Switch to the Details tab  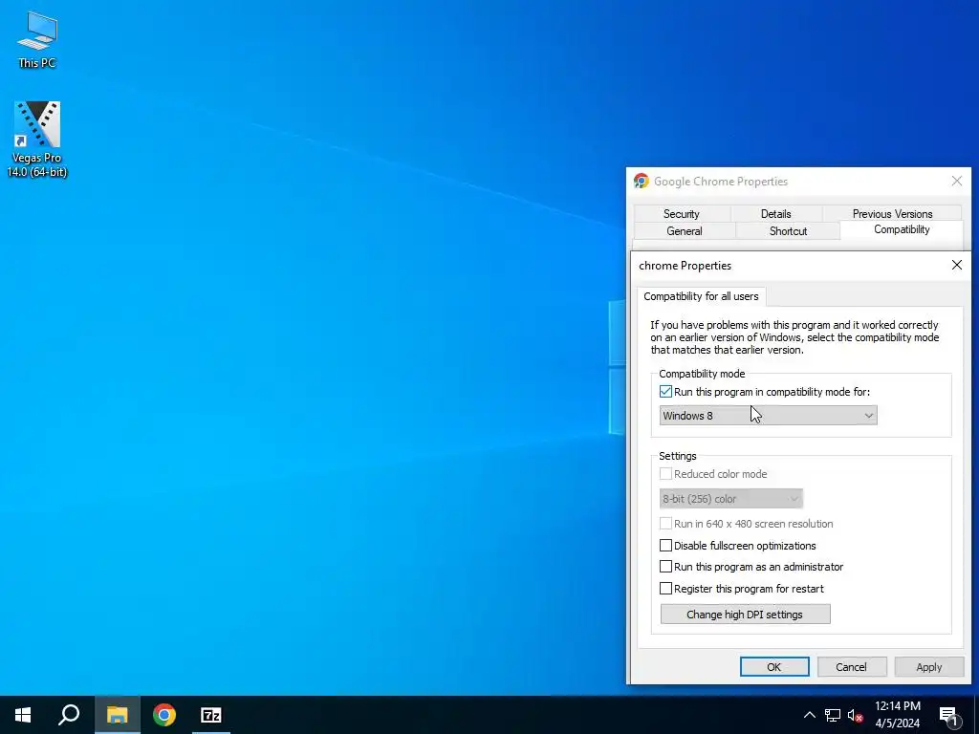(x=775, y=213)
